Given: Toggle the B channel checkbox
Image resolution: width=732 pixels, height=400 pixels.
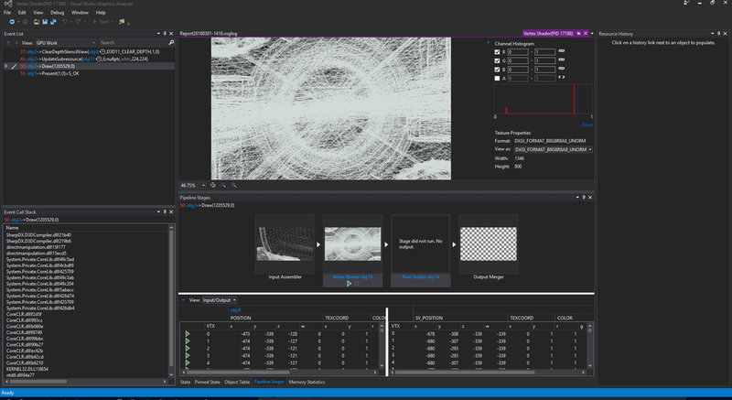Looking at the screenshot, I should tap(497, 70).
